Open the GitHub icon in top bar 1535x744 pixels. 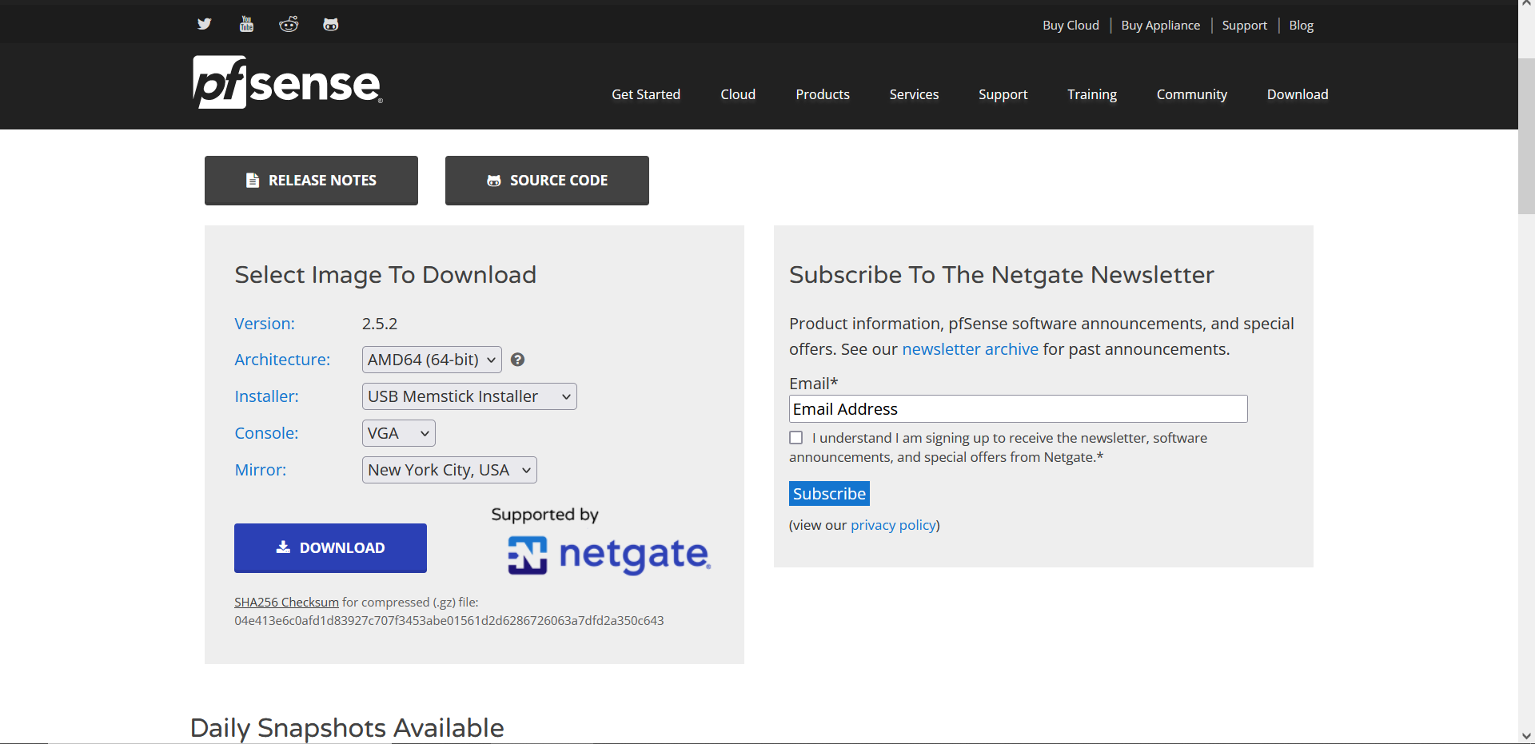point(330,24)
